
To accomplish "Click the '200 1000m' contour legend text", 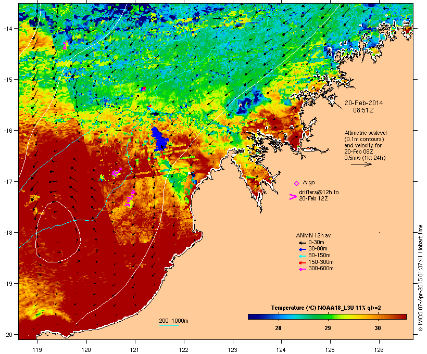I will coord(173,321).
